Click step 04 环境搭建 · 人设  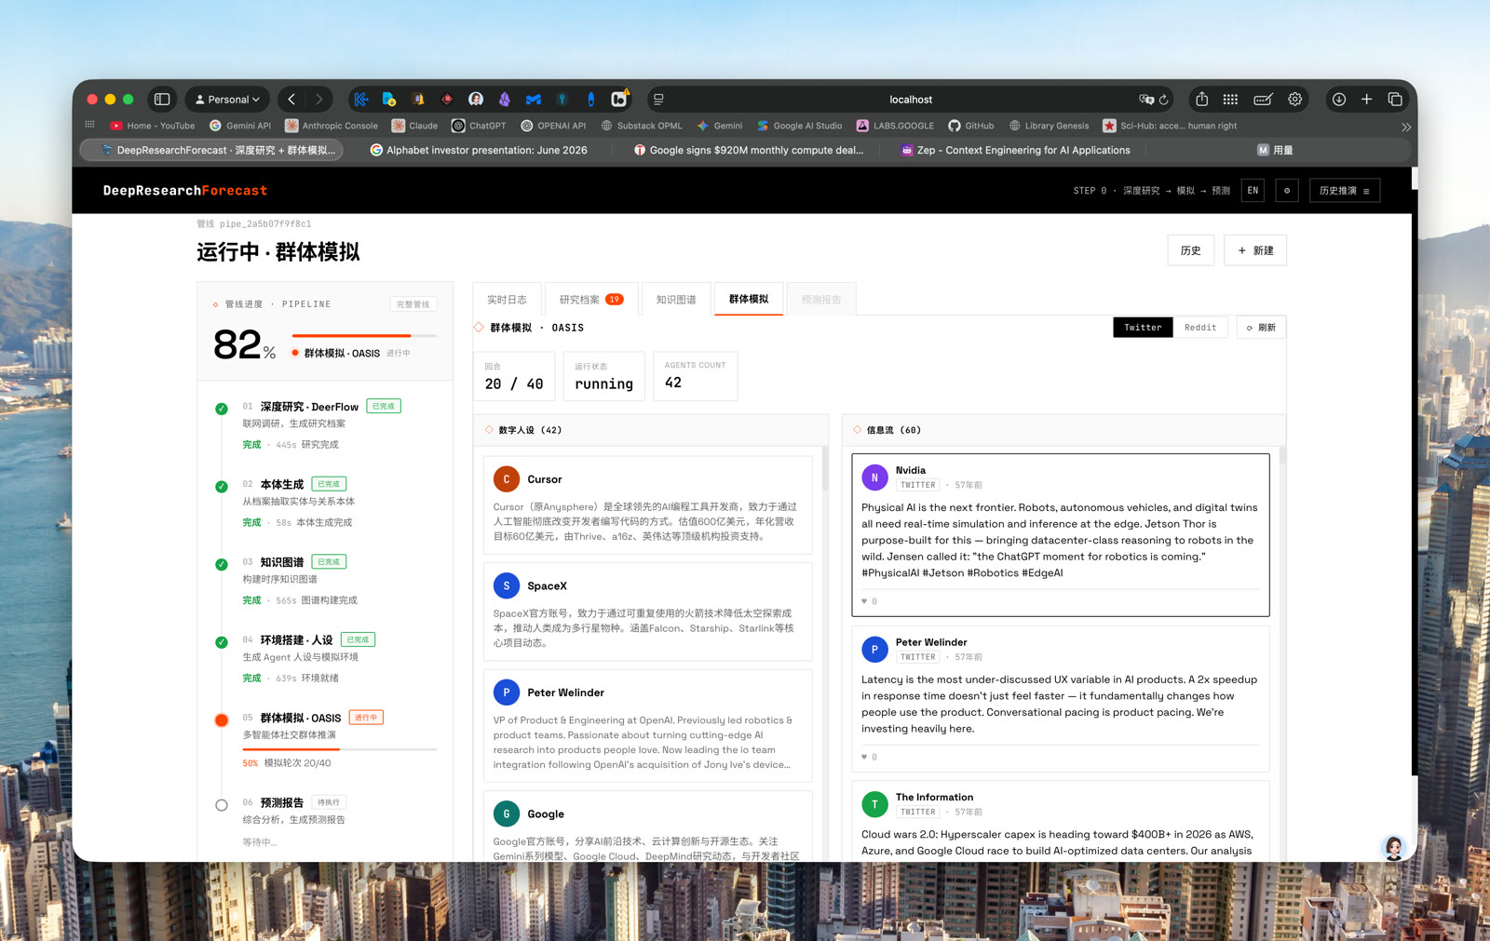point(308,640)
